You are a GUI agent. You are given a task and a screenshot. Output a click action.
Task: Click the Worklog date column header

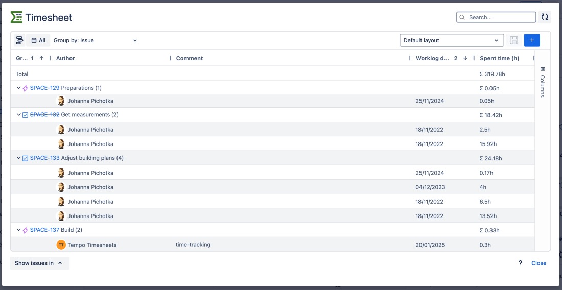(x=432, y=58)
